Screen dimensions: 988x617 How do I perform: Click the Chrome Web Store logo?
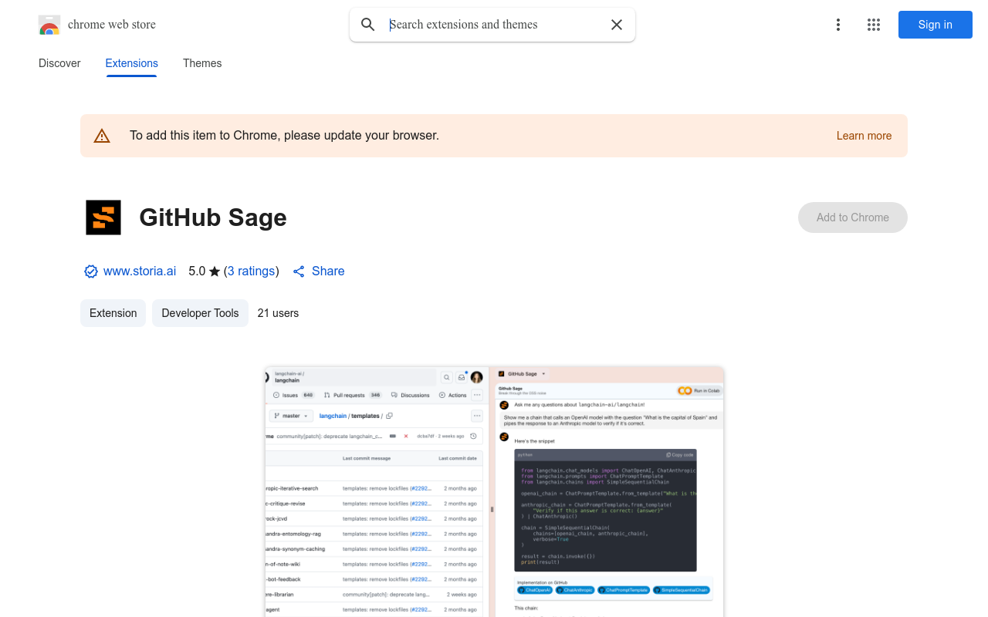click(49, 25)
